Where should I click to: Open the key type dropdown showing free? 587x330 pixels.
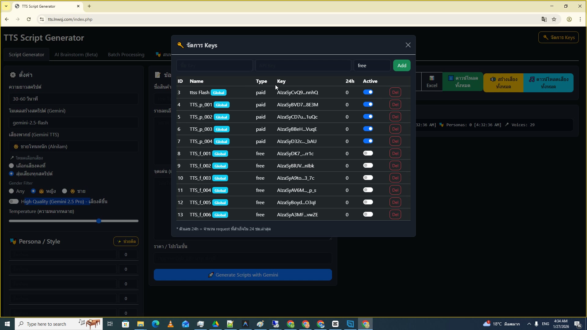372,65
